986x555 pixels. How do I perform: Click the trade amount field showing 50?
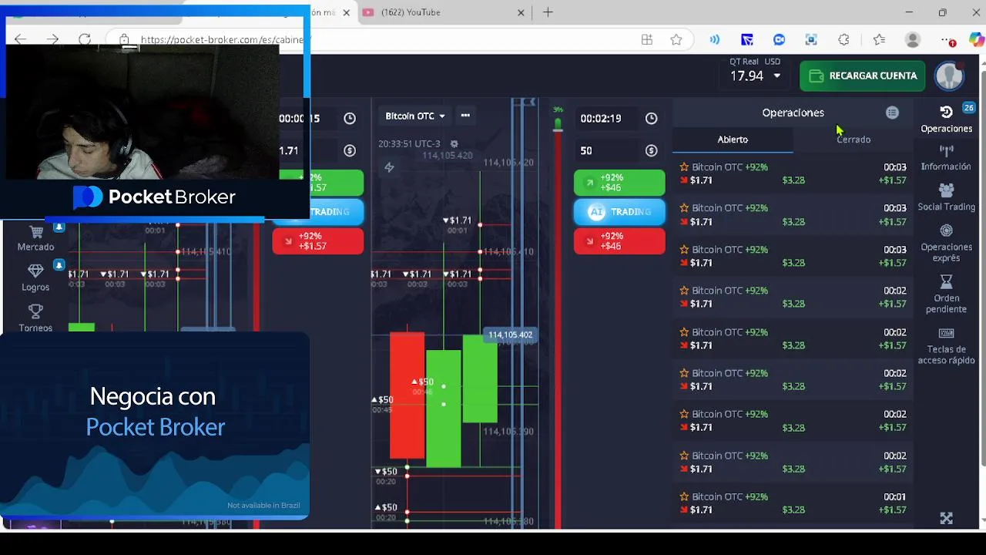(609, 150)
